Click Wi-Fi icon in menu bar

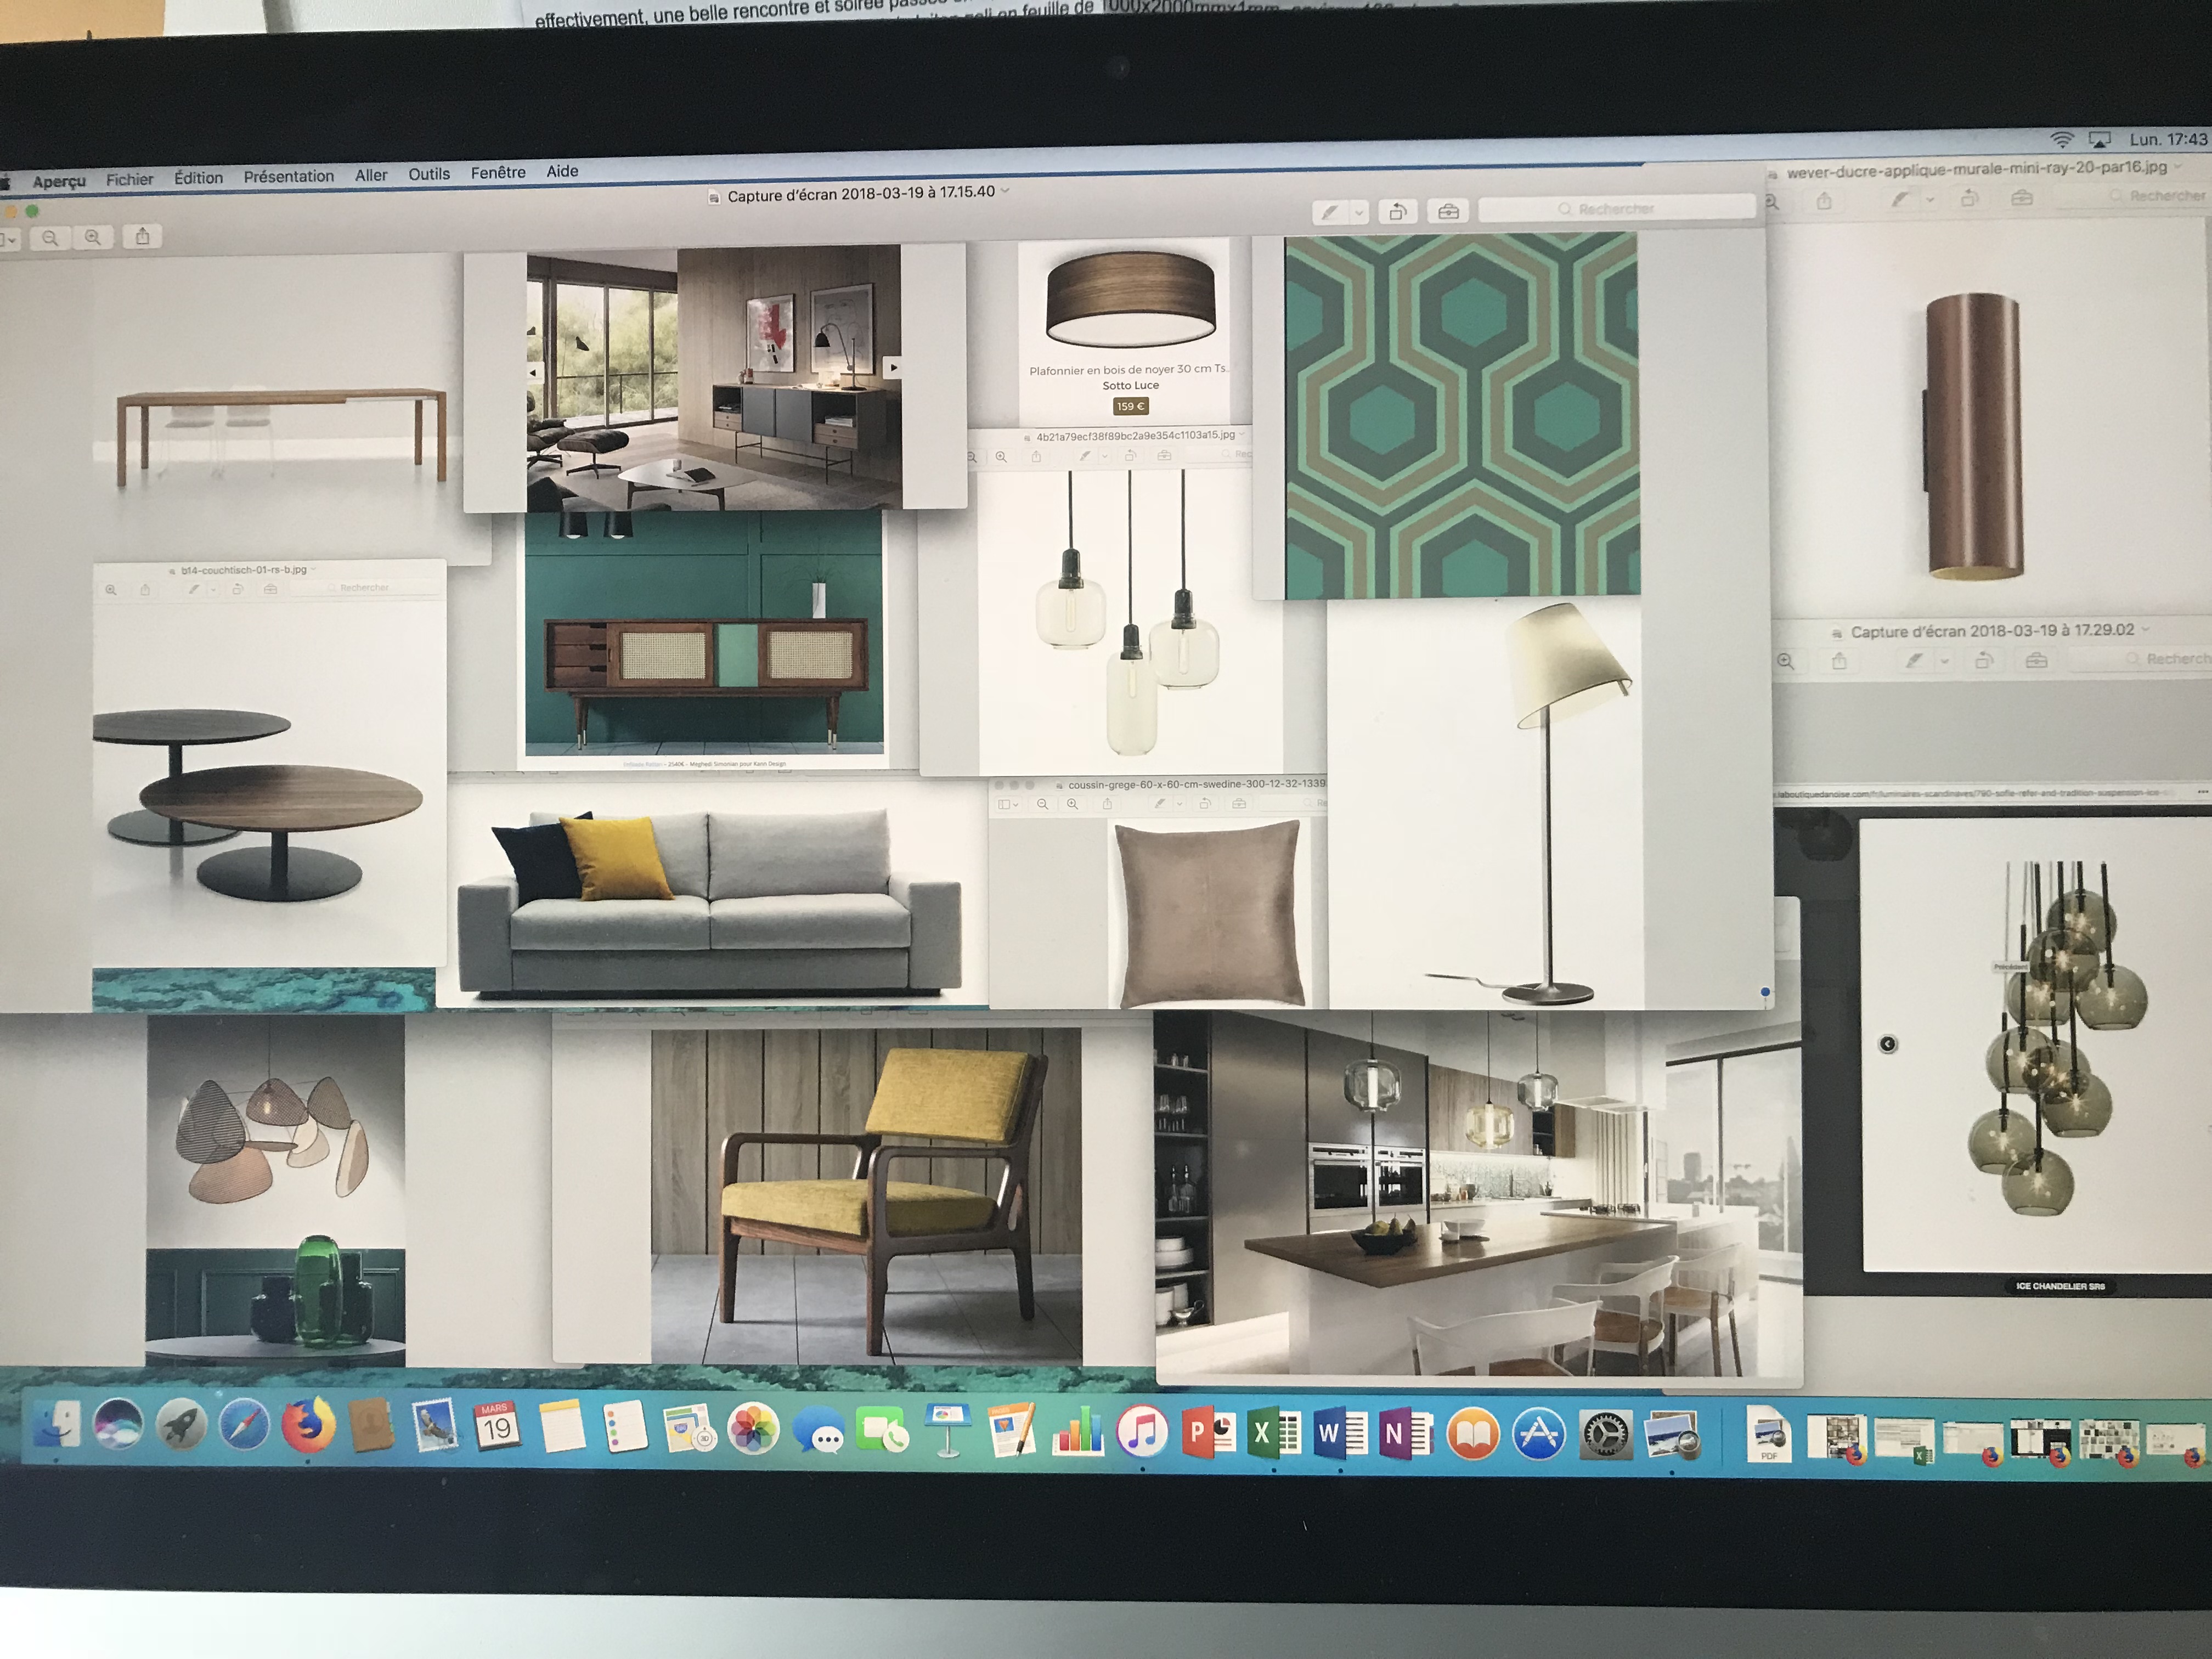[x=2061, y=139]
